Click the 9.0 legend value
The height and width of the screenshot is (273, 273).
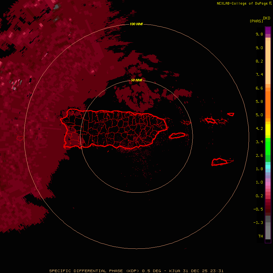pyautogui.click(x=259, y=48)
